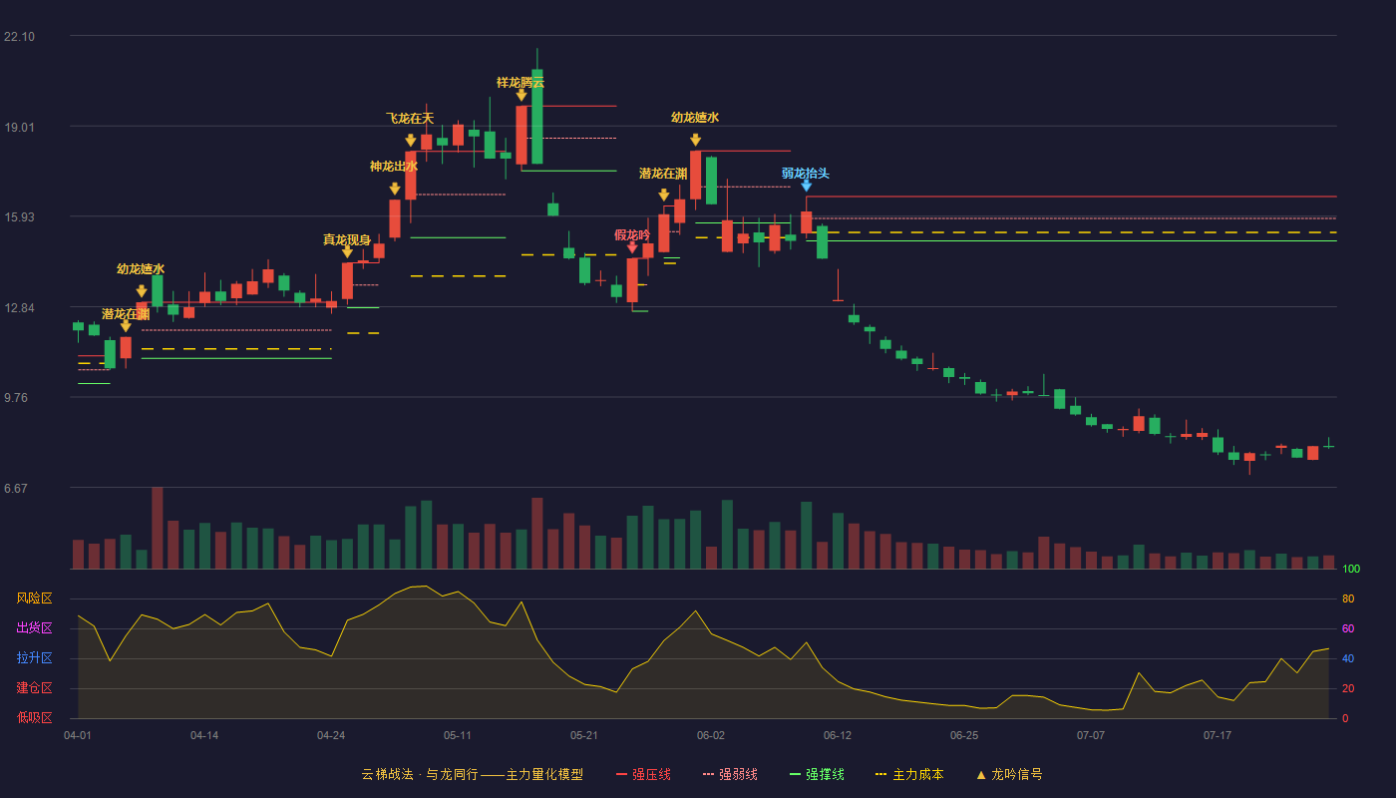Toggle the 强压线 legend item
Viewport: 1396px width, 798px height.
(643, 774)
